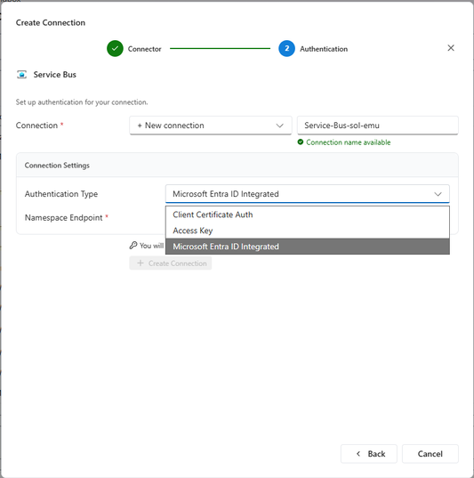The height and width of the screenshot is (478, 474).
Task: Click the Connector step label
Action: (144, 49)
